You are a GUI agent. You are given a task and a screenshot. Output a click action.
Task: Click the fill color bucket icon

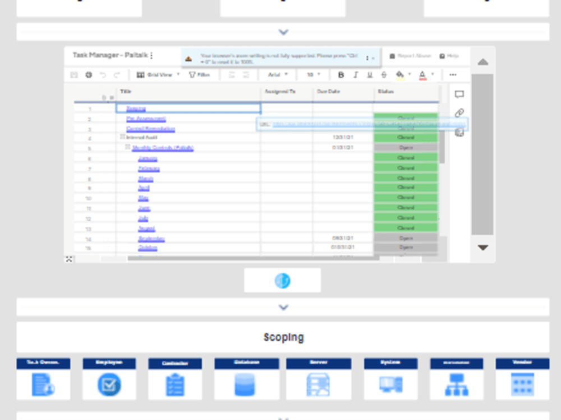point(401,74)
